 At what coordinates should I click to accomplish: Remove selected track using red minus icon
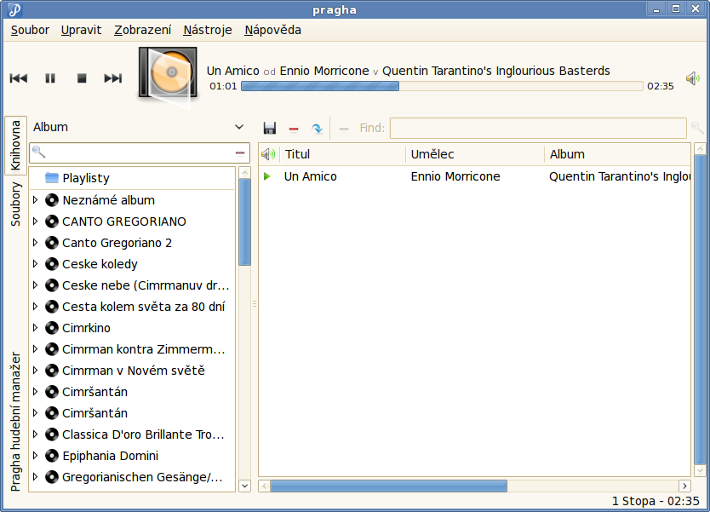point(294,129)
